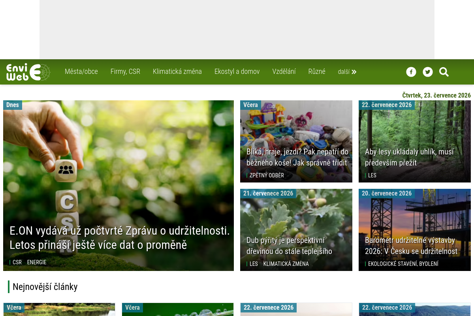
Task: Open the Klimatická změna menu item
Action: click(177, 71)
